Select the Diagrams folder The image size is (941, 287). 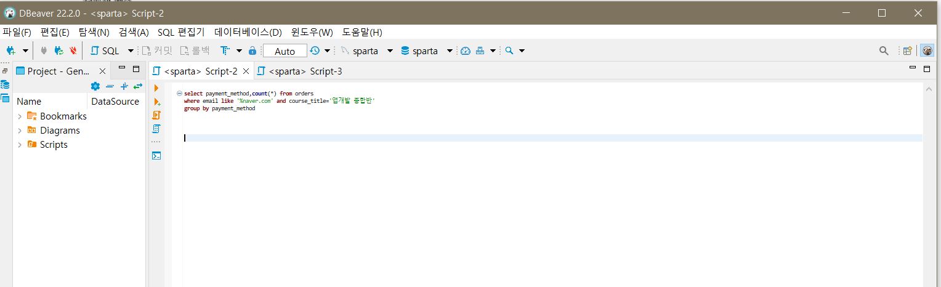click(54, 130)
